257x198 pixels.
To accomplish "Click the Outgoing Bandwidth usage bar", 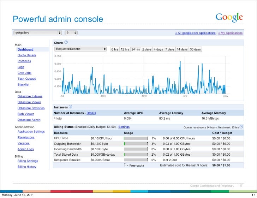I will (x=136, y=144).
